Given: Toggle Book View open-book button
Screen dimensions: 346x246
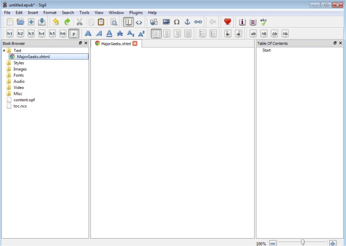Looking at the screenshot, I should (128, 22).
